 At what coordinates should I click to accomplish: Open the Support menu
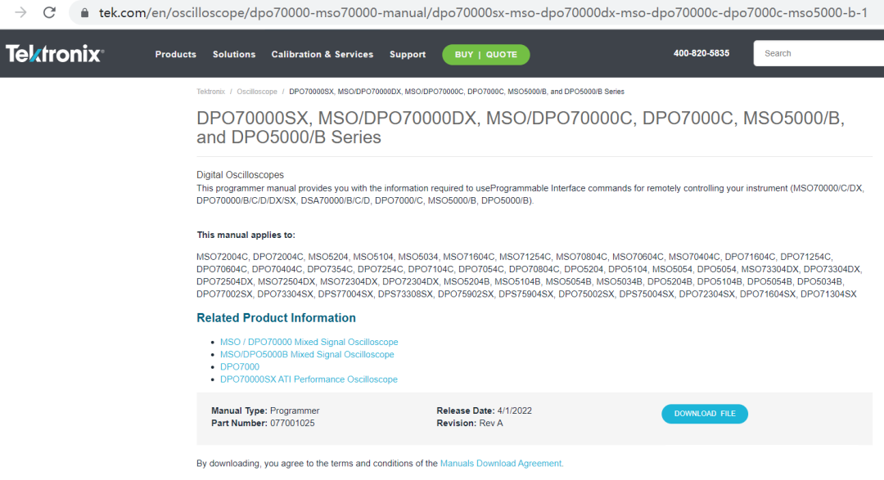pyautogui.click(x=408, y=54)
